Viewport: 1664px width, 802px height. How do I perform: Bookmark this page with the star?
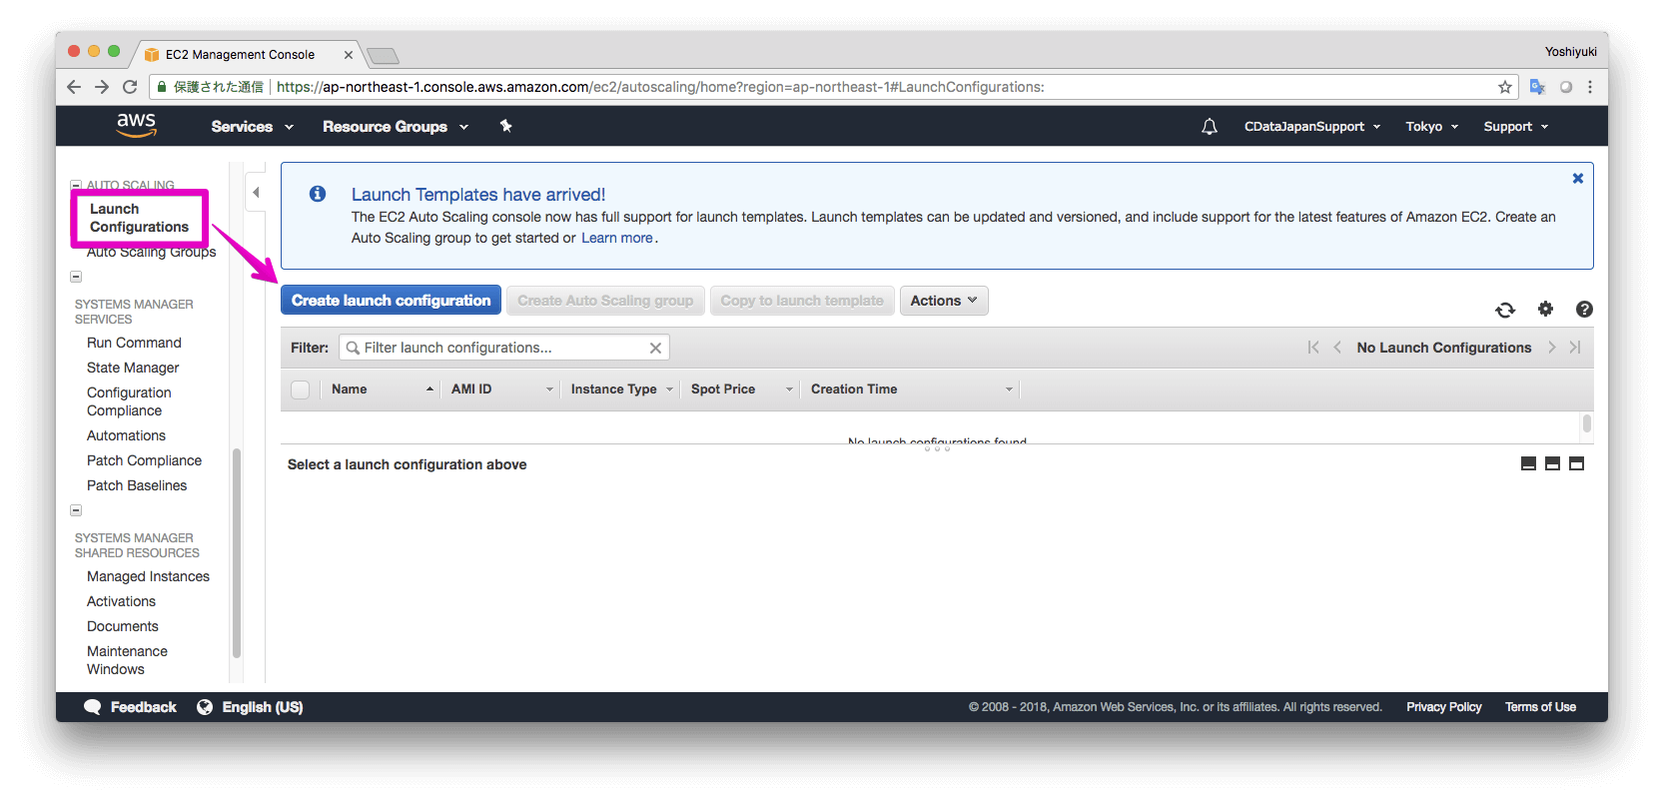pyautogui.click(x=1505, y=87)
